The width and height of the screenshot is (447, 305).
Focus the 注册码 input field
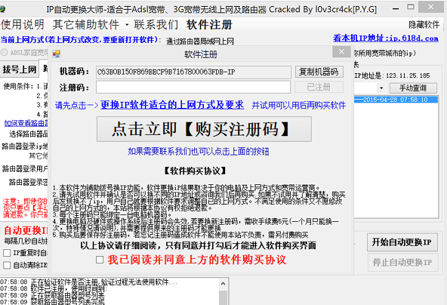click(193, 87)
